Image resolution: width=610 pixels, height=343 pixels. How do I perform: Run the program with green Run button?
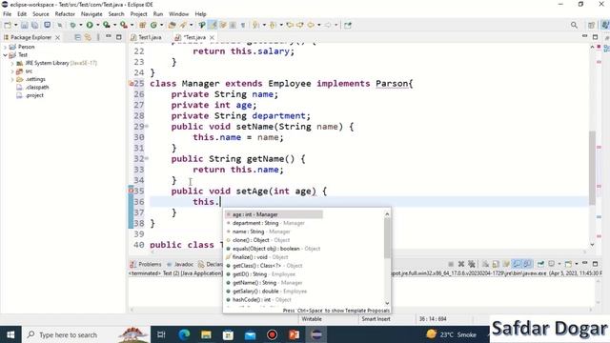click(x=90, y=25)
